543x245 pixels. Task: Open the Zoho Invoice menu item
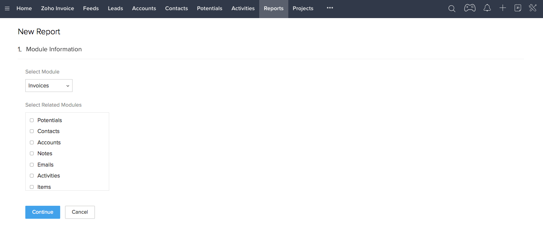click(x=57, y=8)
